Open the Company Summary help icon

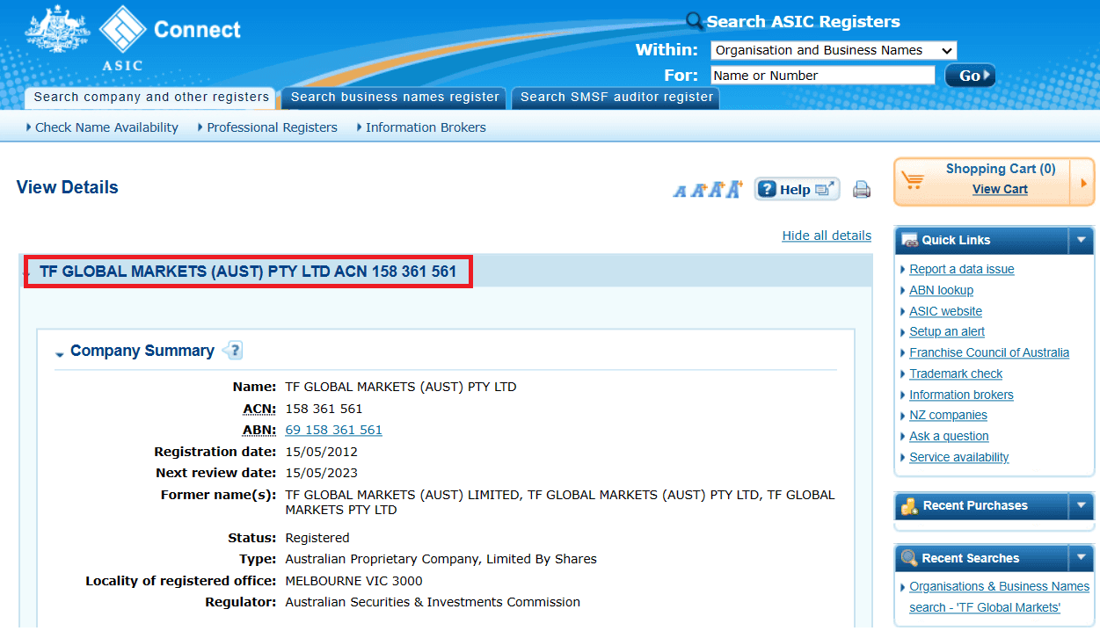pyautogui.click(x=232, y=351)
